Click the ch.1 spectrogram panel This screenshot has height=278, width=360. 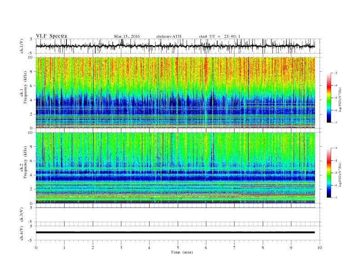coord(175,93)
